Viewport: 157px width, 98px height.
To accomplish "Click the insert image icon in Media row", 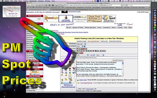I will (77, 53).
